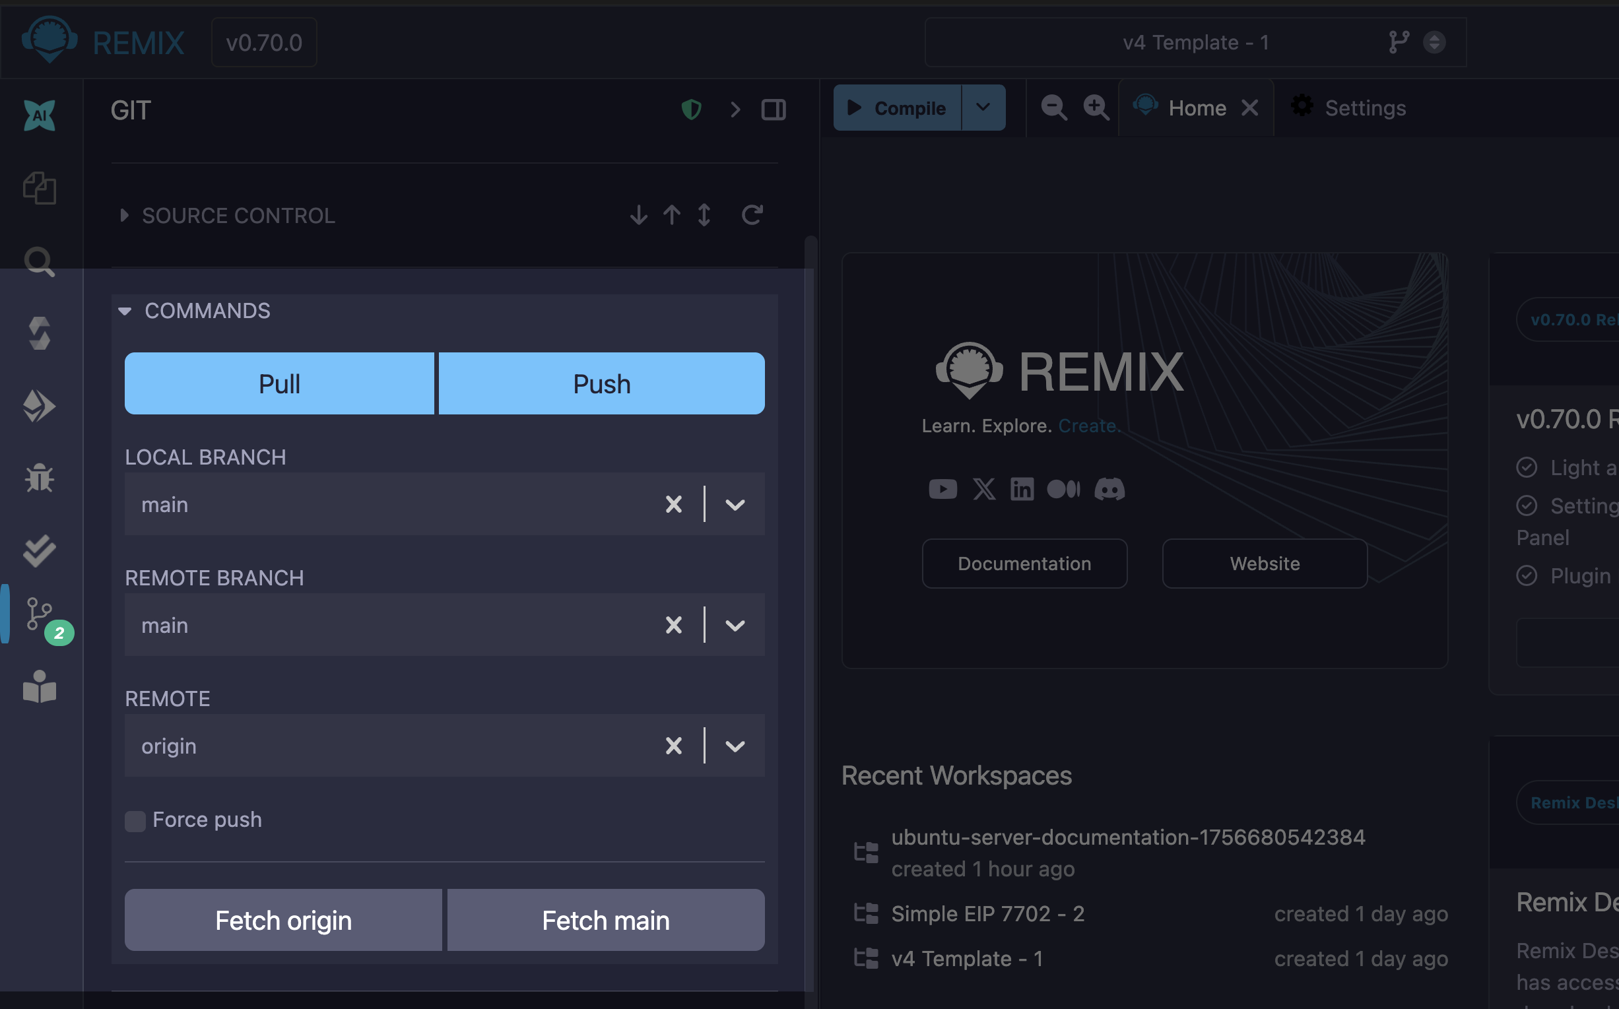This screenshot has width=1619, height=1009.
Task: Open the Remote origin dropdown arrow
Action: (735, 746)
